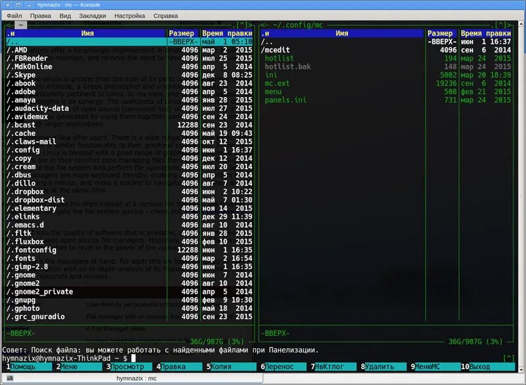526x385 pixels.
Task: Click the 5 Копия function key
Action: tap(231, 367)
